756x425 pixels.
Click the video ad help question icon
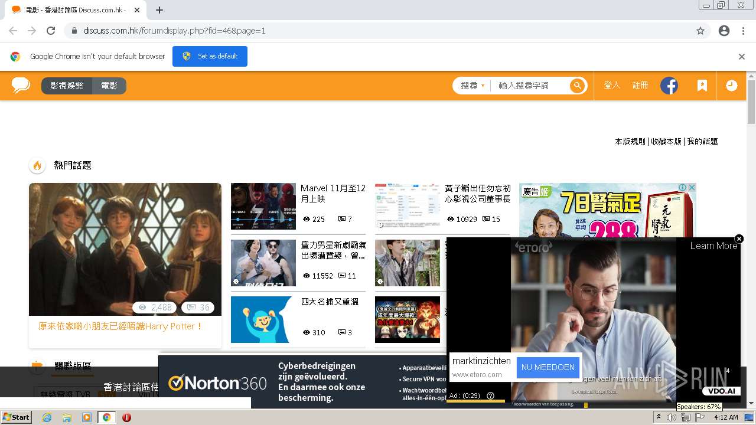(490, 395)
